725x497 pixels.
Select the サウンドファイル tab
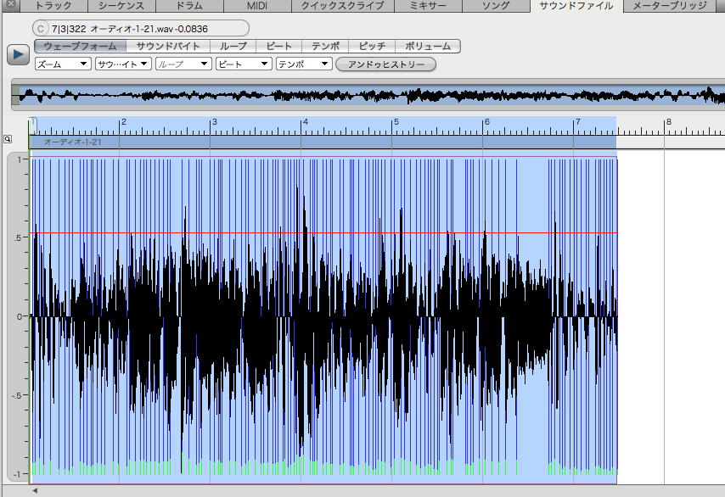576,6
